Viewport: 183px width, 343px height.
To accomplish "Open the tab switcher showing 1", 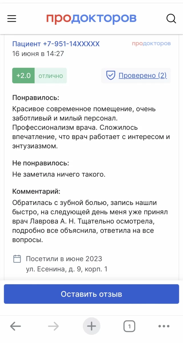I will point(129,326).
